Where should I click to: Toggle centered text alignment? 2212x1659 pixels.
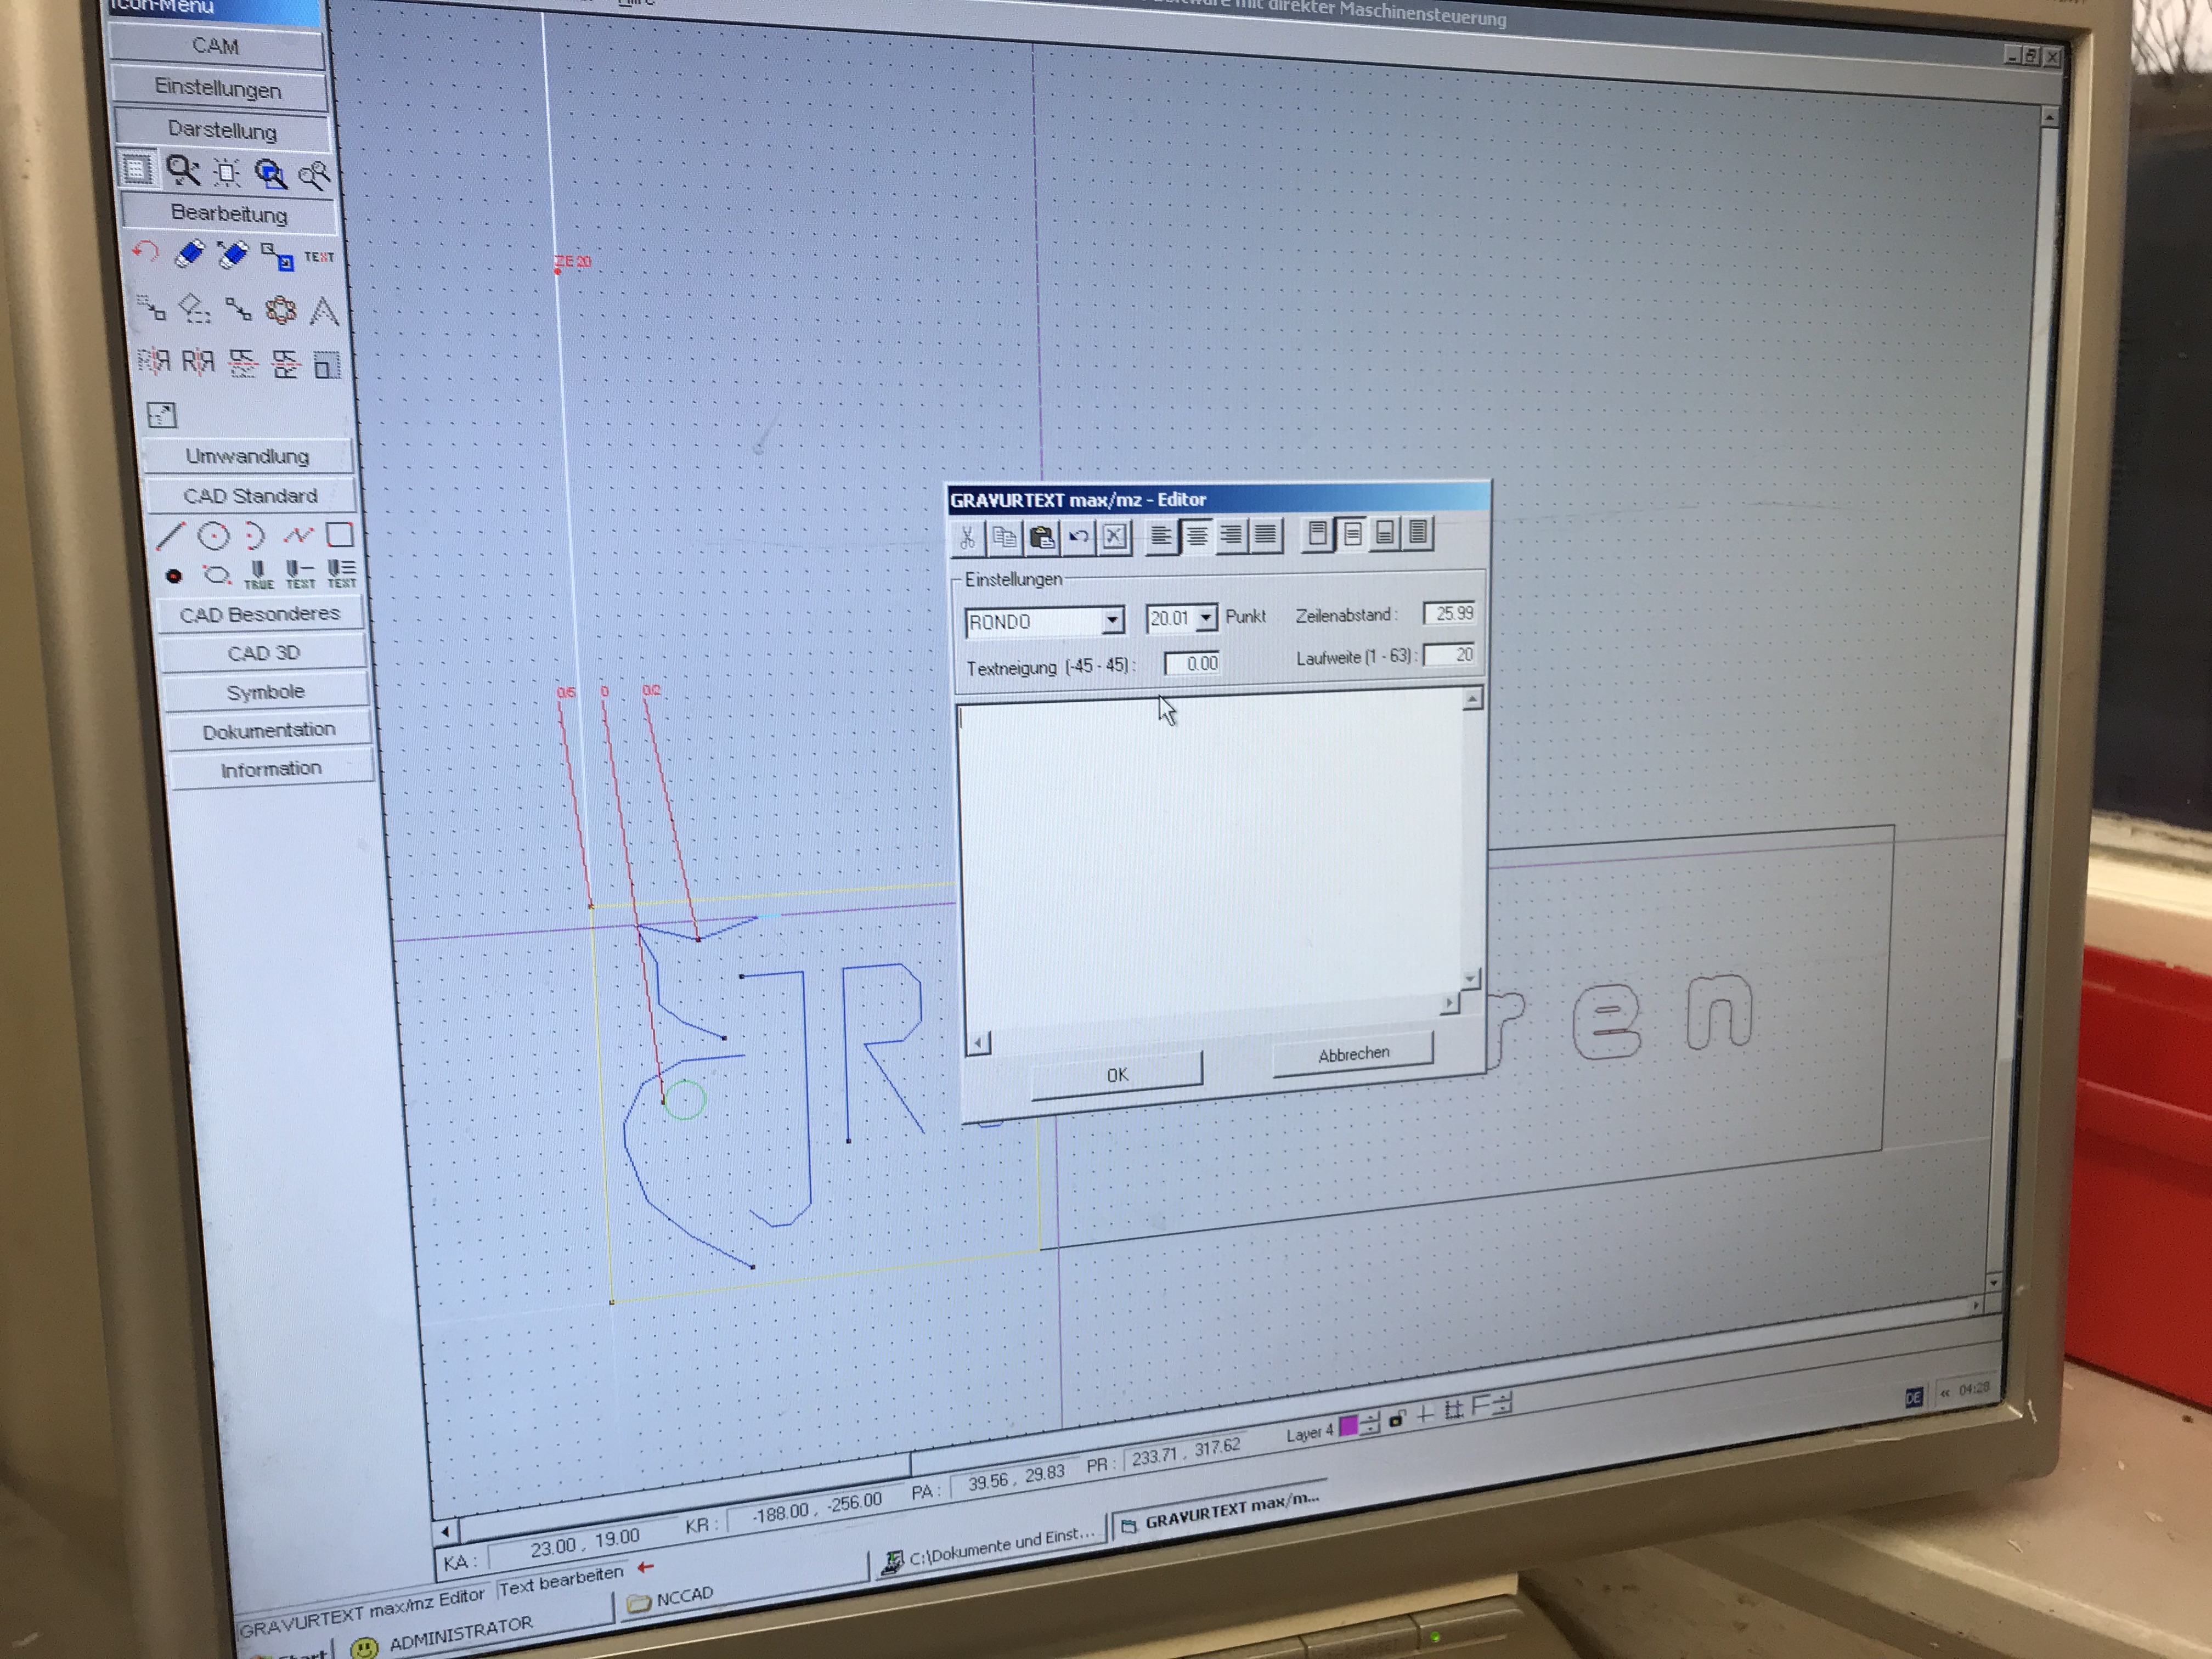pos(1196,536)
